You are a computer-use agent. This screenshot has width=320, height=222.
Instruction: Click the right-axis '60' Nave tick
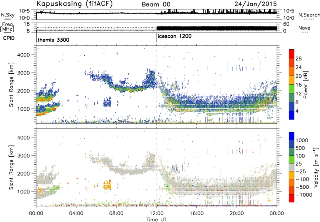click(286, 24)
